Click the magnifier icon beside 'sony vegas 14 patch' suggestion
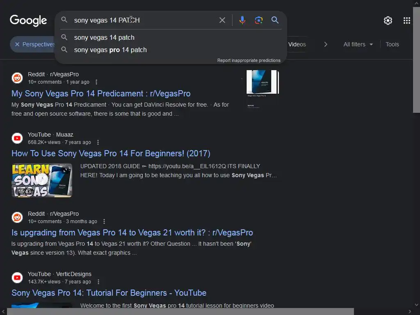 pos(64,37)
